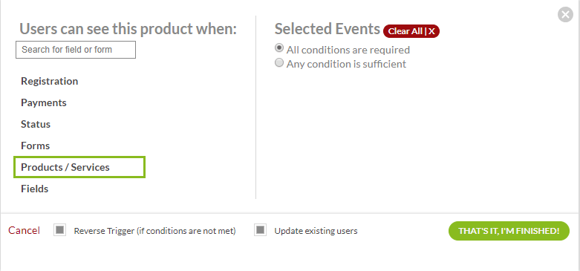Click the 'Any condition is sufficient' label text
The width and height of the screenshot is (580, 271).
[x=346, y=64]
